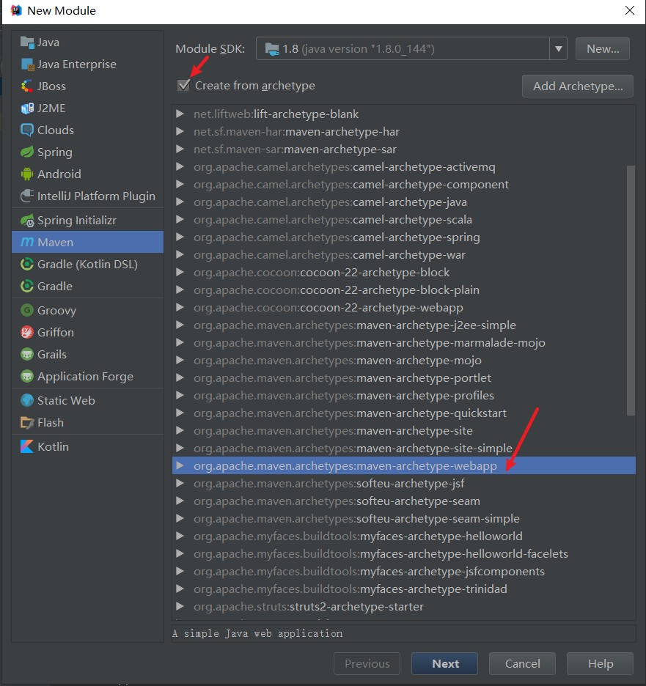Select the Gradle elephant icon
Screen dimensions: 646x686
(x=27, y=286)
